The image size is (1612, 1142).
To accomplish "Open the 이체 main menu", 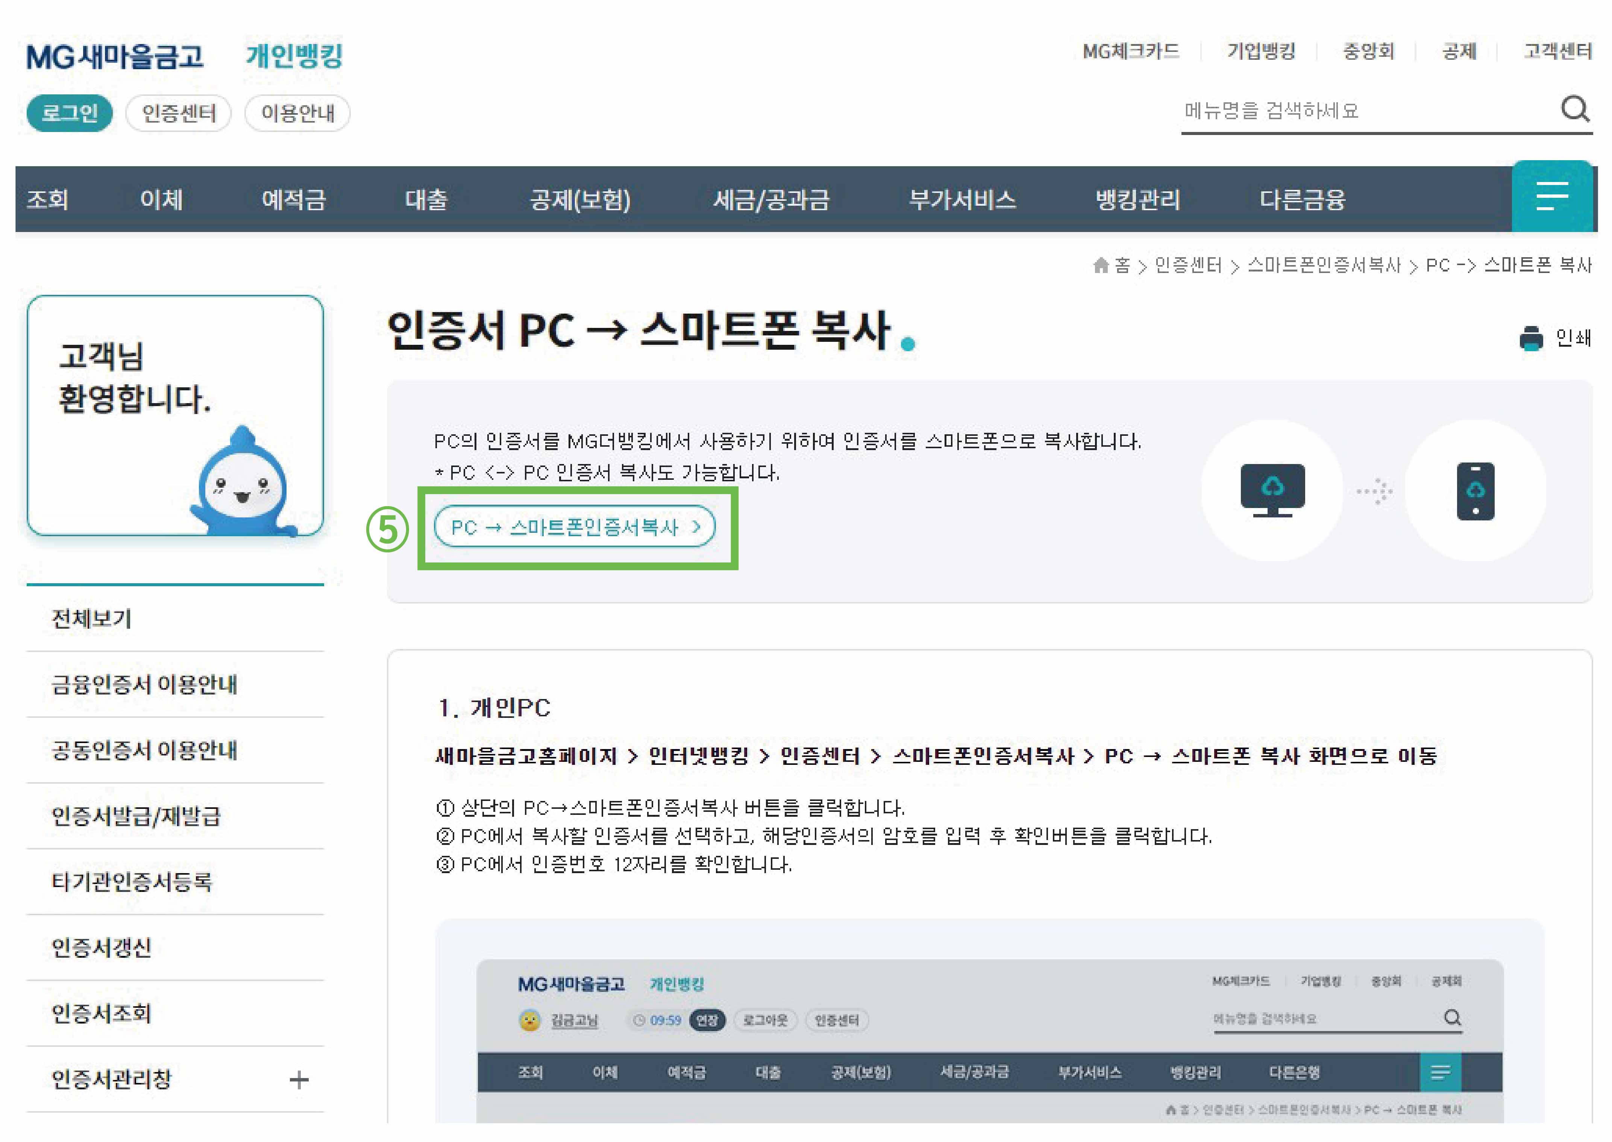I will (x=161, y=200).
